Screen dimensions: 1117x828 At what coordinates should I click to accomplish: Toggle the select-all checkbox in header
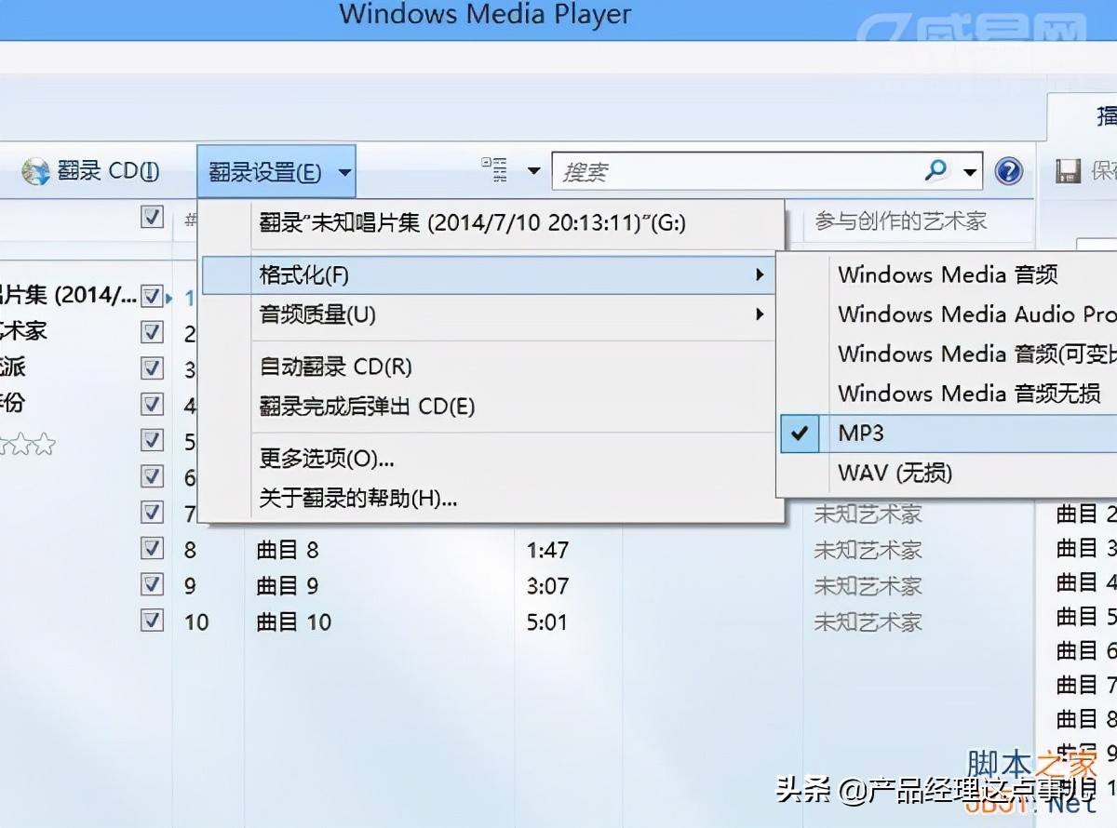point(152,218)
